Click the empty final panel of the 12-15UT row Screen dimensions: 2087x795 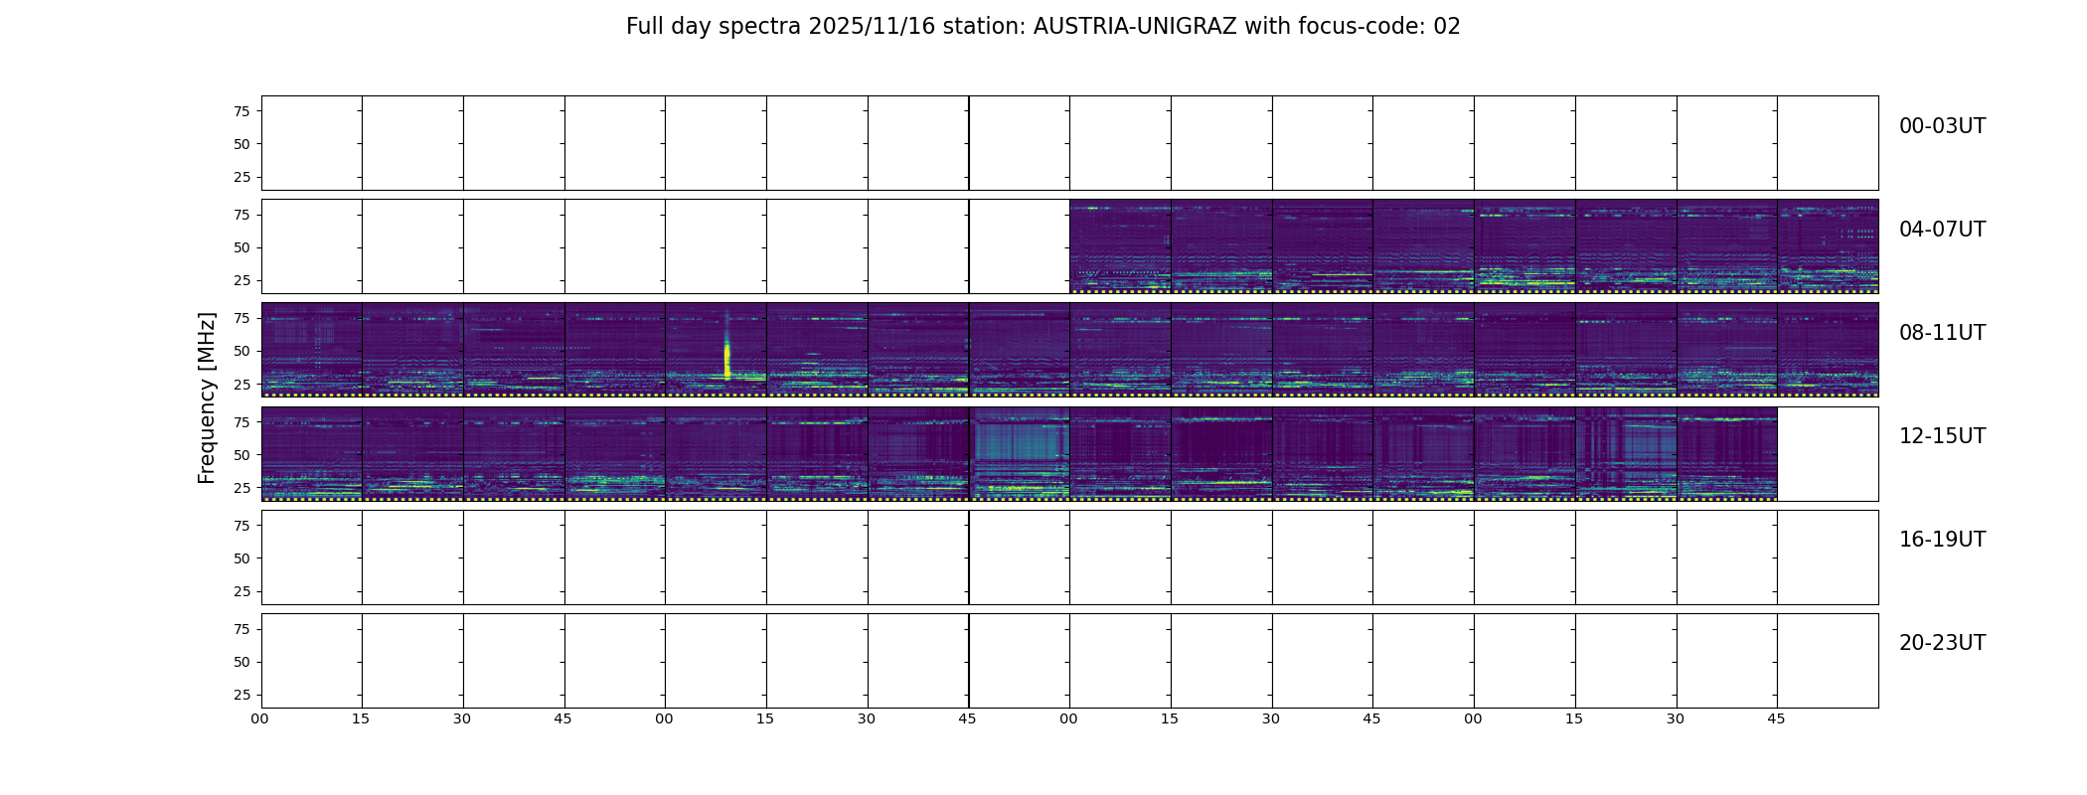click(x=1828, y=453)
